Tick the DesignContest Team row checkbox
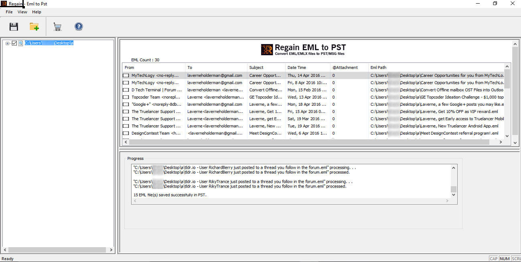The image size is (521, 262). (126, 133)
